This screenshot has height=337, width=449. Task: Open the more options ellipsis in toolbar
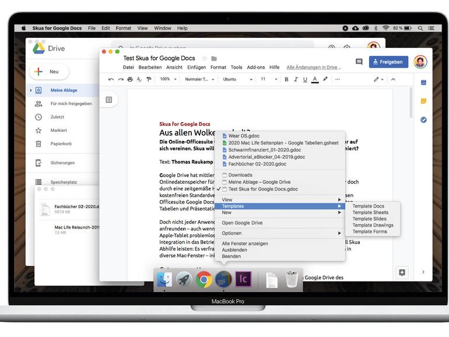coord(338,79)
